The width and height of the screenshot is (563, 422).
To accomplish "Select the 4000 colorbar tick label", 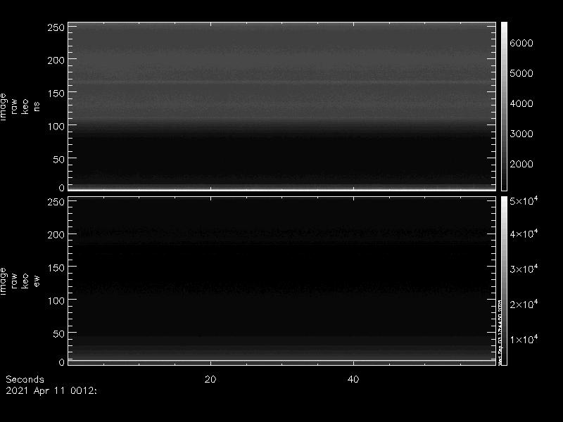I will click(521, 104).
